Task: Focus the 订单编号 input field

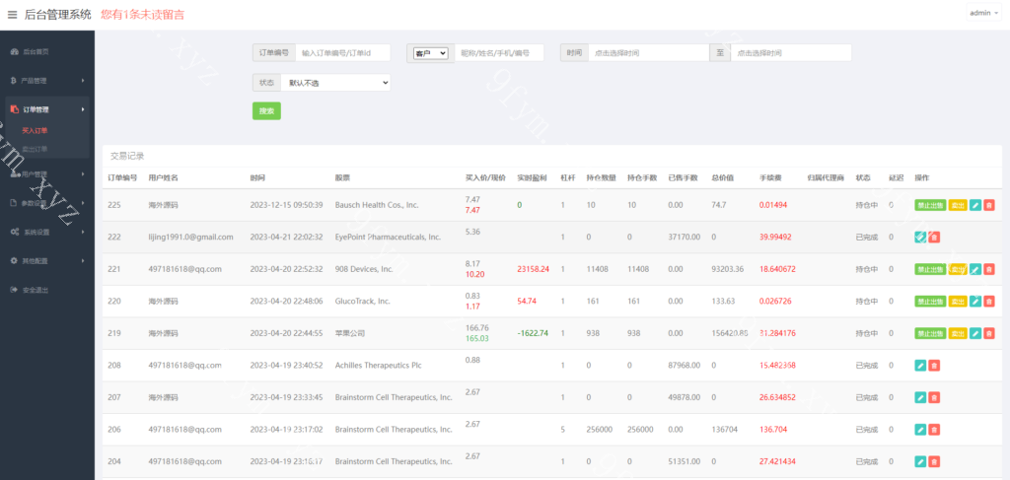Action: click(x=342, y=53)
